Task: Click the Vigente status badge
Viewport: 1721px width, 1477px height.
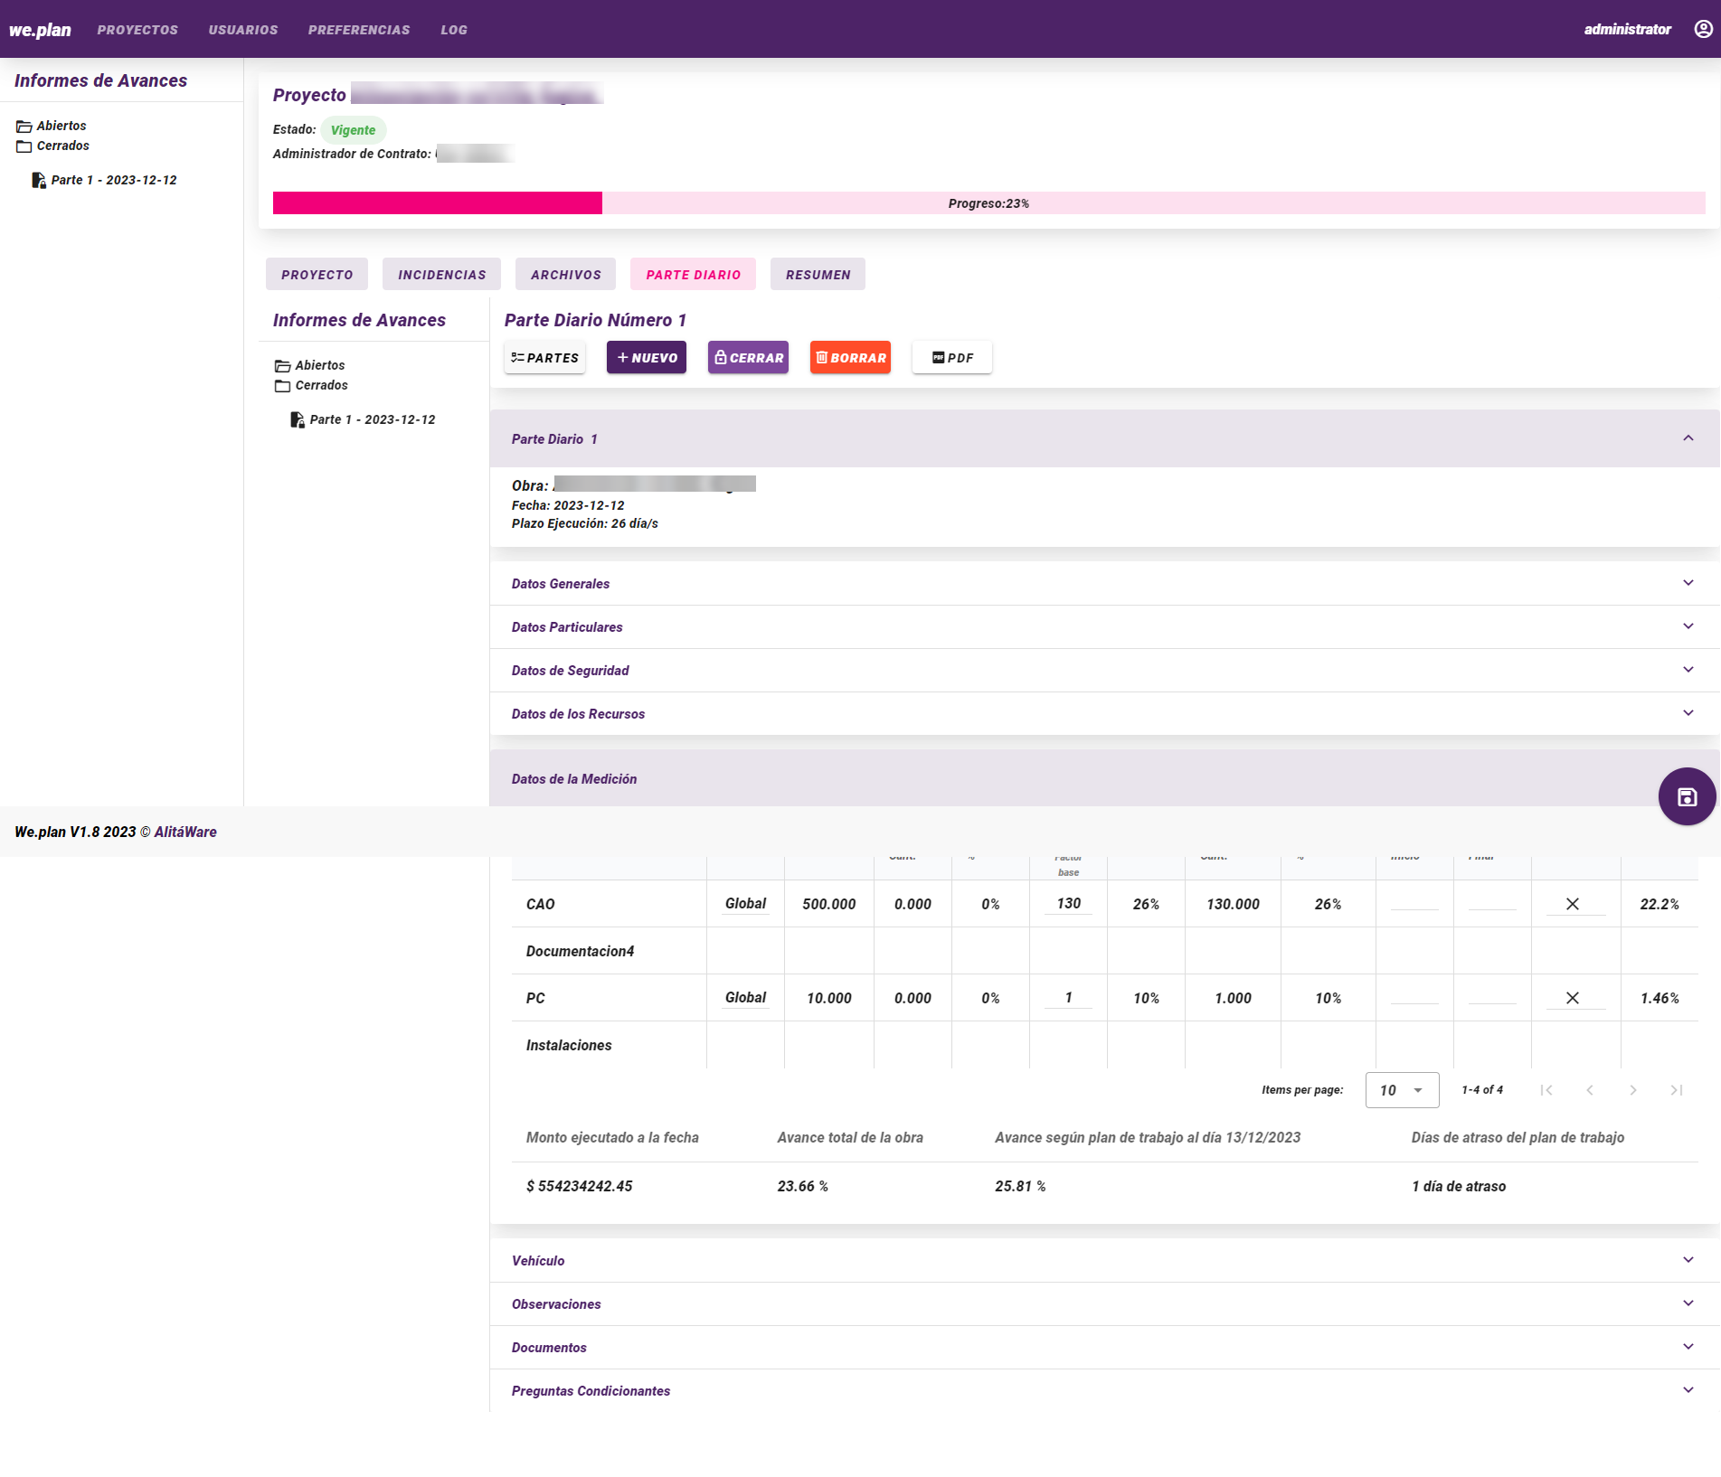Action: click(x=353, y=130)
